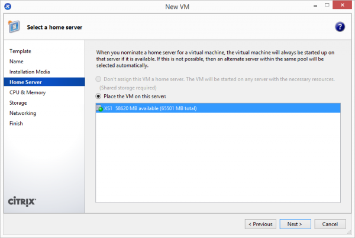The image size is (355, 238).
Task: Select 'Don't assign this VM a home server'
Action: point(99,79)
